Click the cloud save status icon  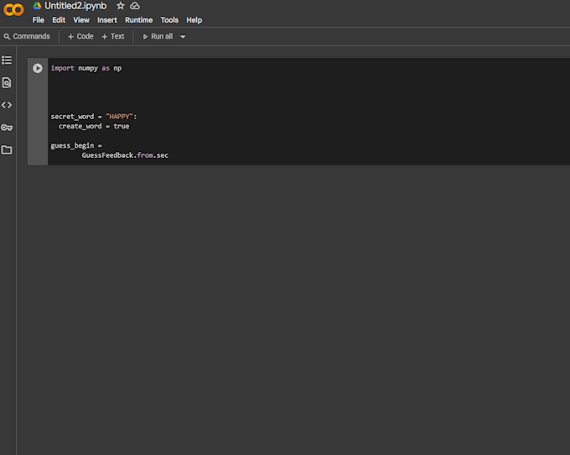pyautogui.click(x=135, y=6)
